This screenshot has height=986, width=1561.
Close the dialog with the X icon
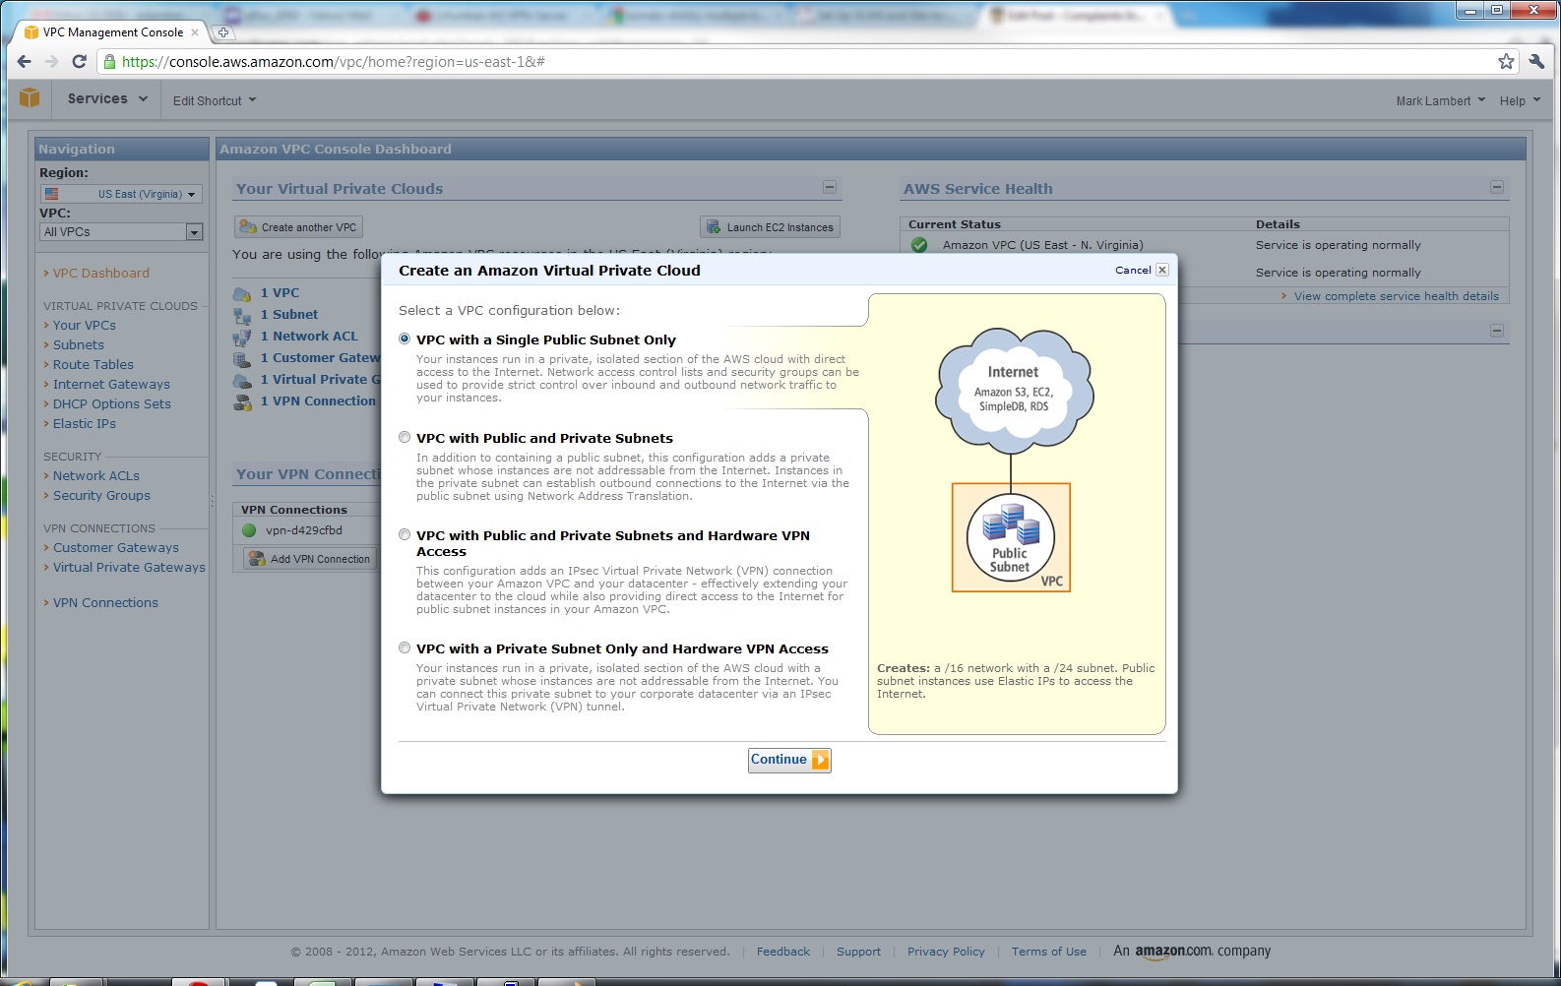point(1162,270)
